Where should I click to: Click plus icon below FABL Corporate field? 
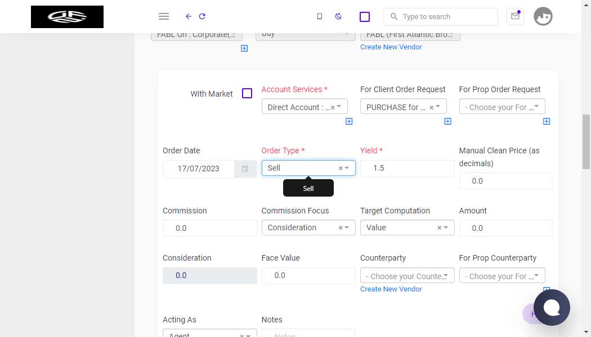(x=244, y=48)
